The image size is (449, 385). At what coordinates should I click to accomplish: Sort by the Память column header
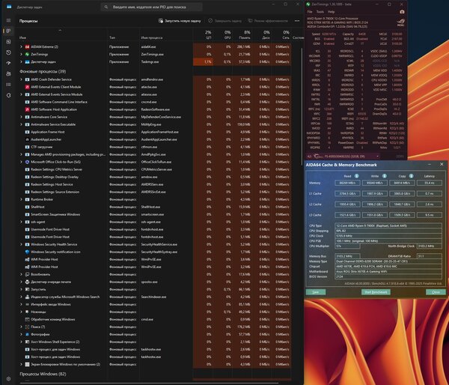pyautogui.click(x=242, y=34)
